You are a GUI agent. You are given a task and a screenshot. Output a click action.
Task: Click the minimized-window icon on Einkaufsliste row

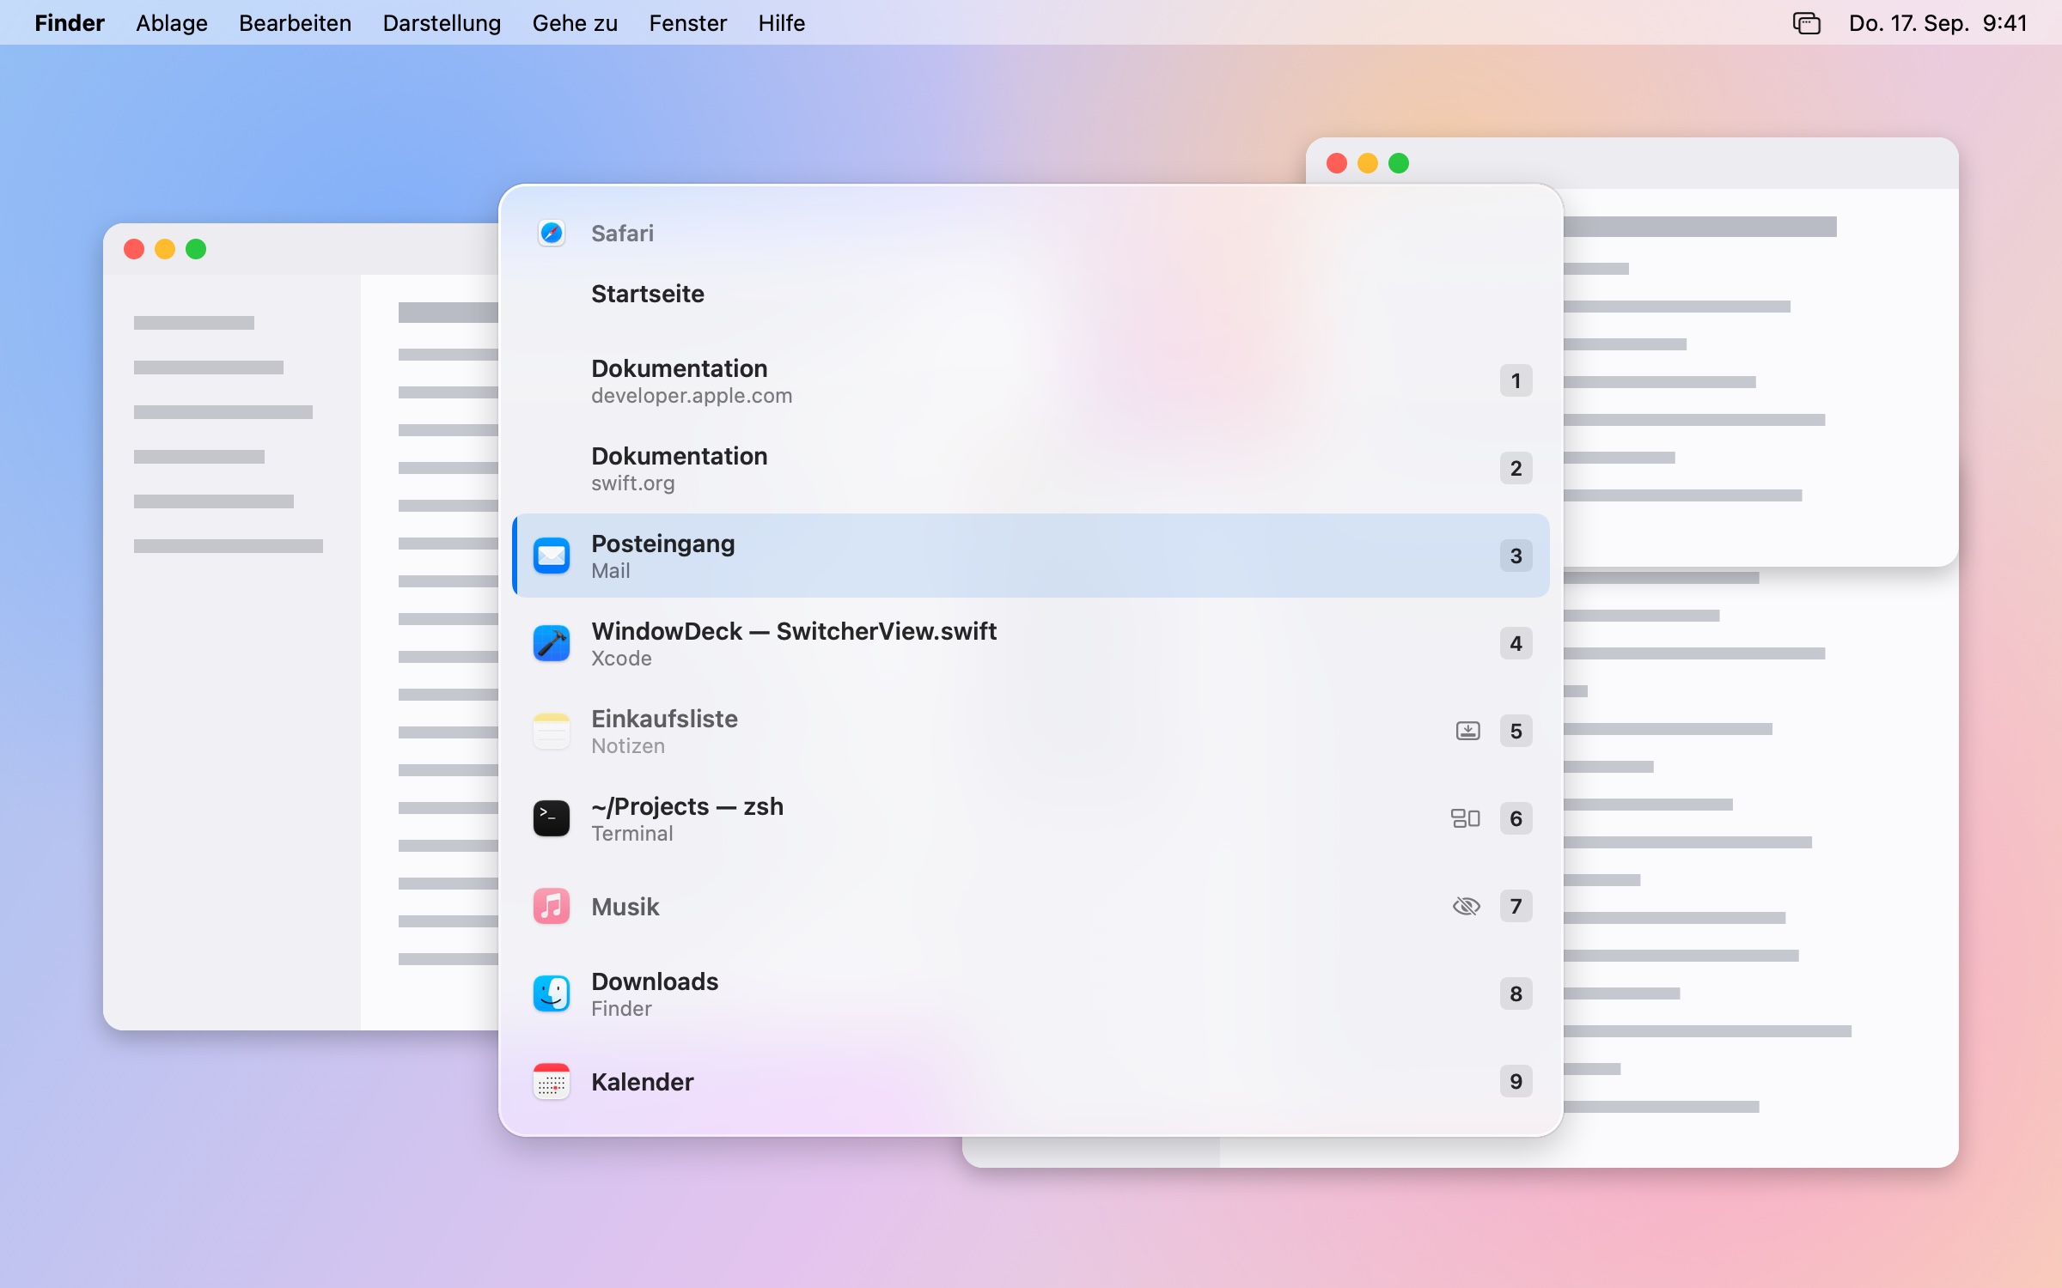click(x=1467, y=732)
